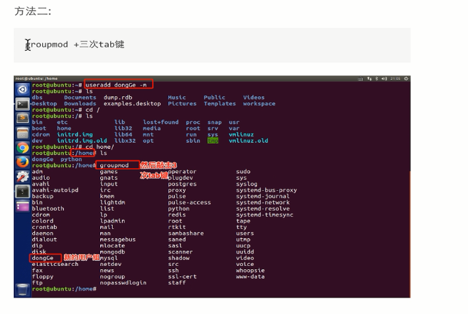Click 'examples.desktop' in the listing
This screenshot has height=314, width=468.
[132, 104]
